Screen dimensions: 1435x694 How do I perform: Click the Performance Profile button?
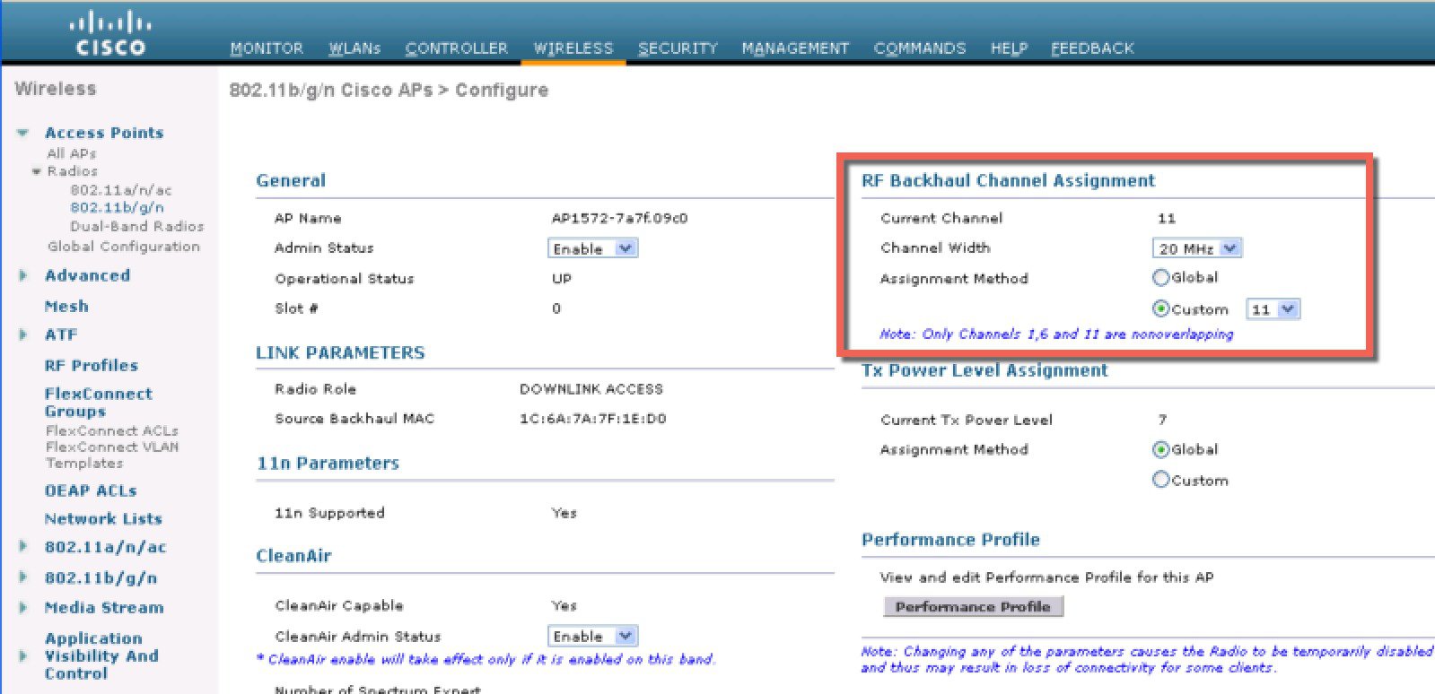973,607
